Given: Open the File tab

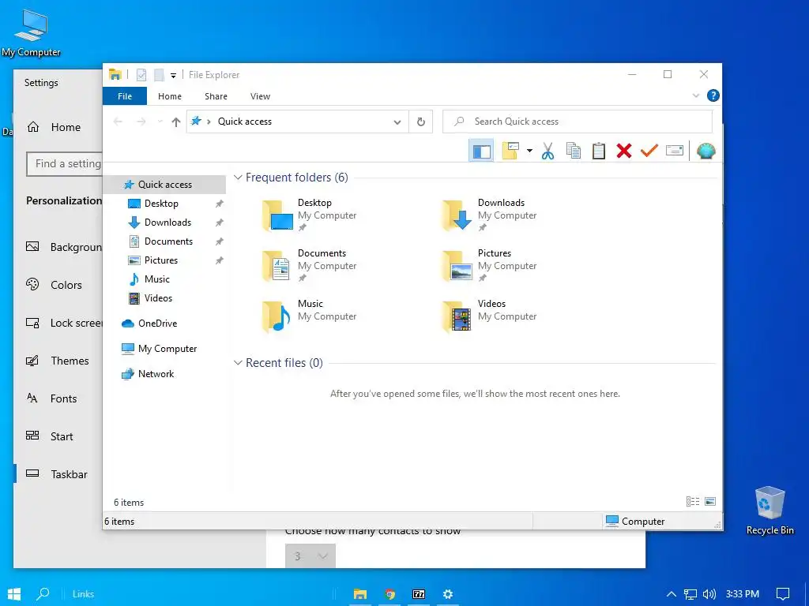Looking at the screenshot, I should [x=125, y=96].
